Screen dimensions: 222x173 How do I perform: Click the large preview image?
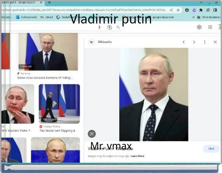tap(154, 94)
